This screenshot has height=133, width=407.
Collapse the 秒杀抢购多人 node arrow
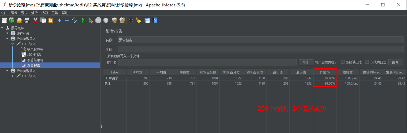tap(7, 71)
